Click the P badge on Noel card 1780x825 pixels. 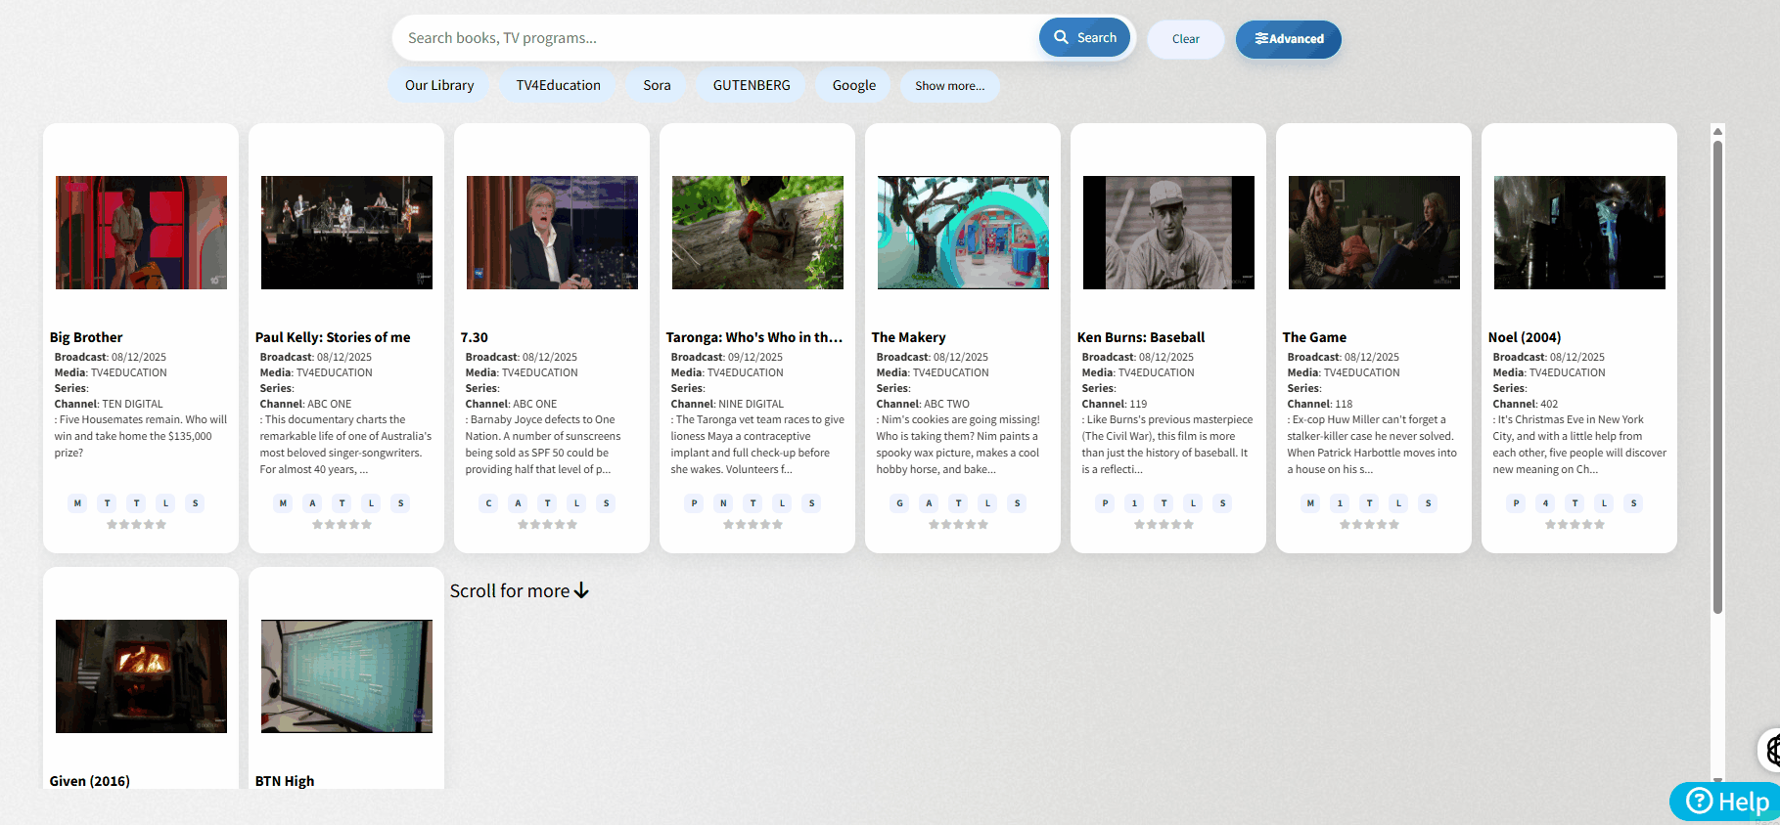(1516, 503)
